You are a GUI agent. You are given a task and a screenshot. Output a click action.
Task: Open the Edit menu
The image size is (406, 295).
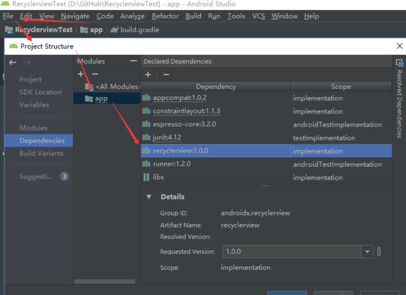[26, 16]
